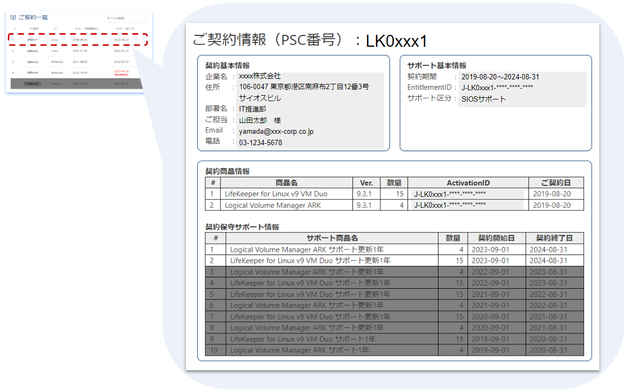Click the ご契約情報 LK0xxx1 heading
Image resolution: width=627 pixels, height=391 pixels.
[x=310, y=40]
